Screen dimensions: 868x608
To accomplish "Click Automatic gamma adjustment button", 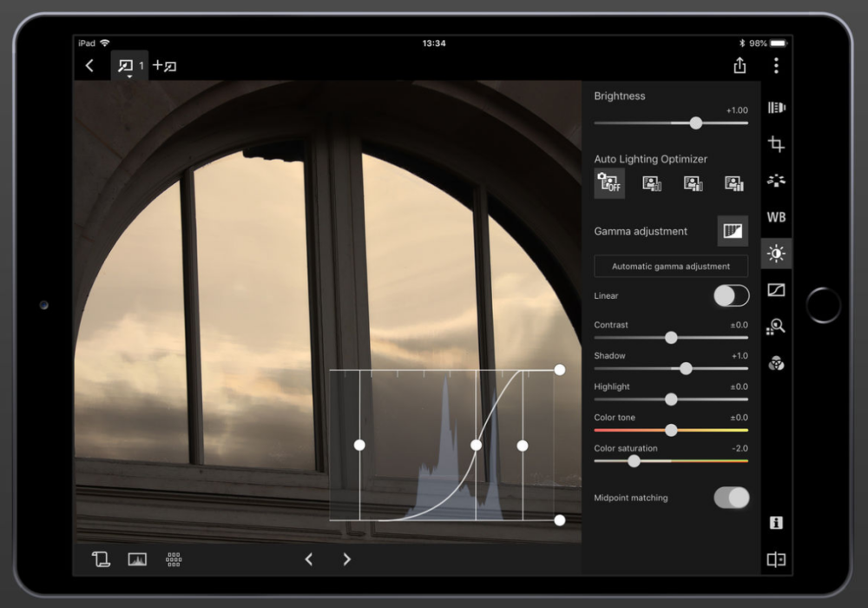I will 671,267.
